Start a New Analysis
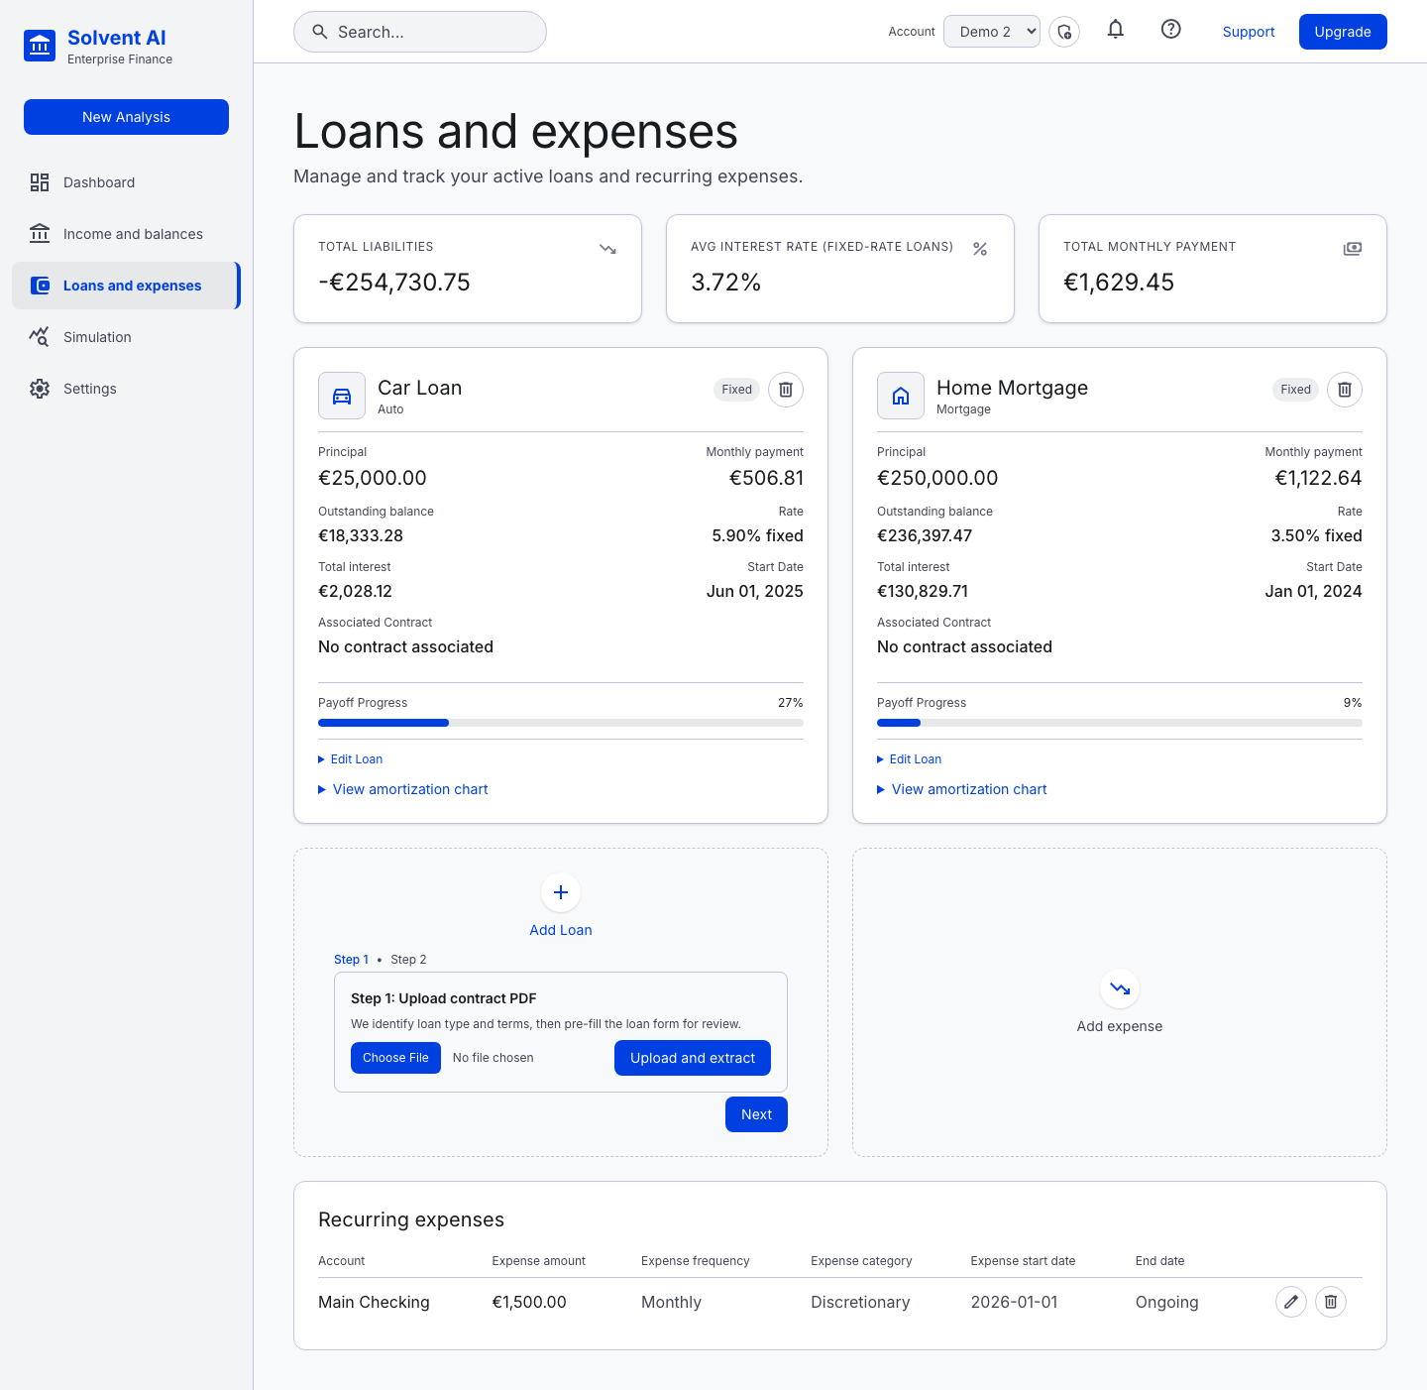Screen dimensions: 1427x1390 [126, 117]
